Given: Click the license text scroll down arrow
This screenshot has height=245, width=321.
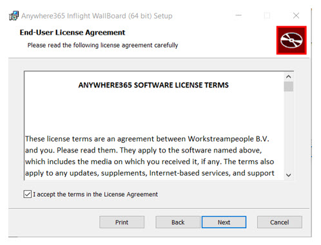Looking at the screenshot, I should click(289, 175).
